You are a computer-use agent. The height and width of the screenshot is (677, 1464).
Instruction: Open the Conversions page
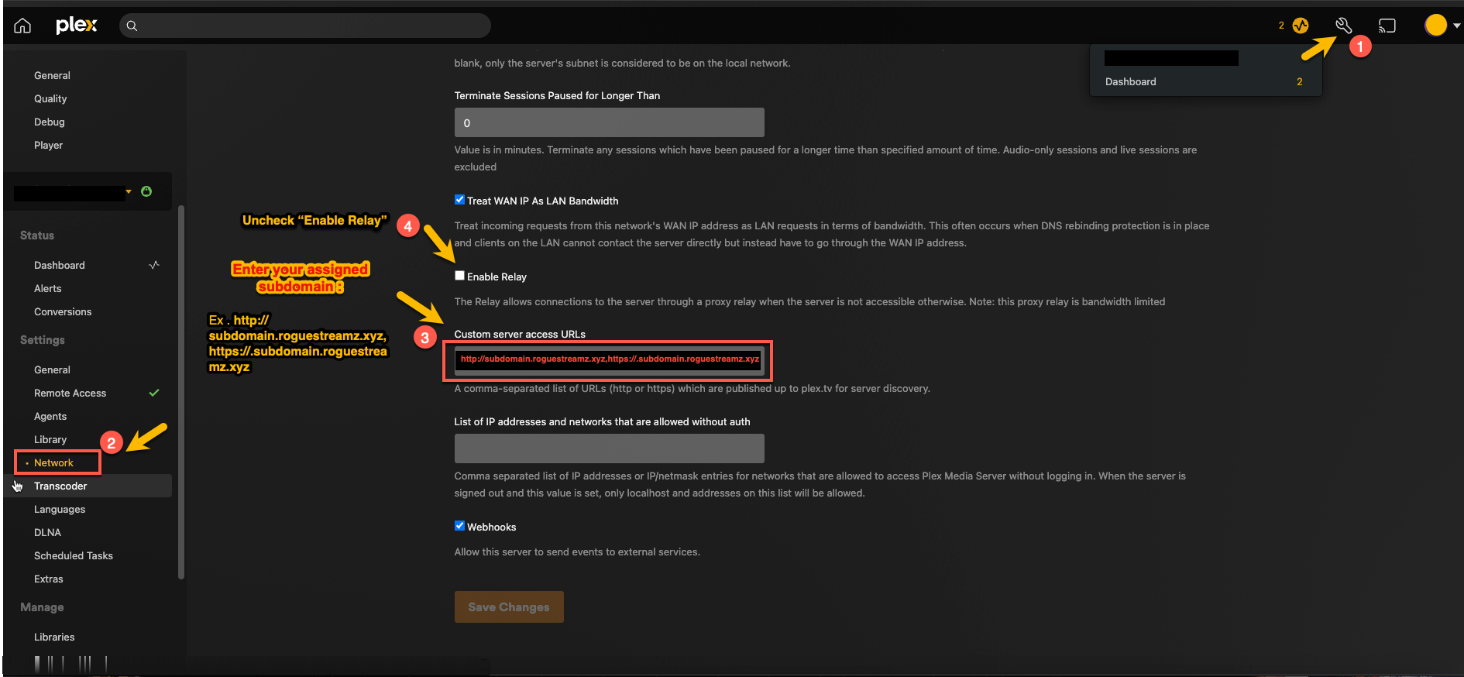[63, 311]
